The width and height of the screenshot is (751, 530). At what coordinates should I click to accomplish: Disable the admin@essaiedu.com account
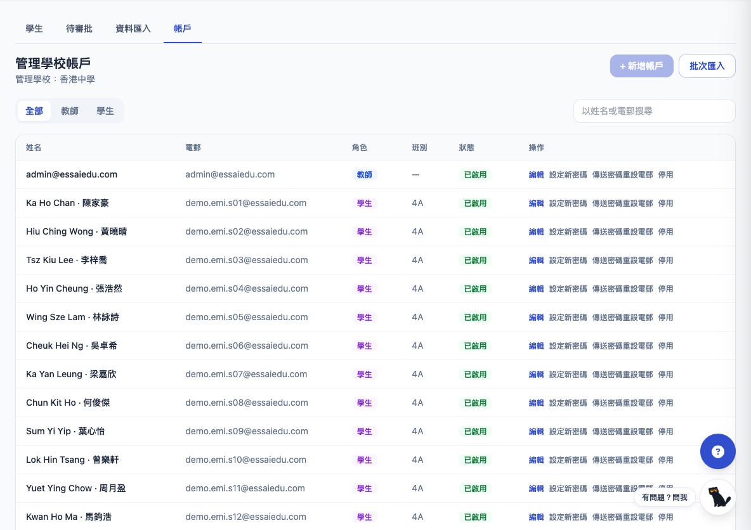(666, 175)
